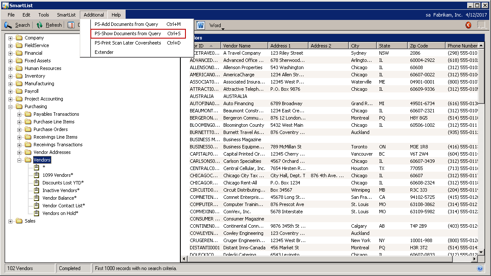Collapse the Vendors tree node
This screenshot has height=276, width=491.
(19, 160)
